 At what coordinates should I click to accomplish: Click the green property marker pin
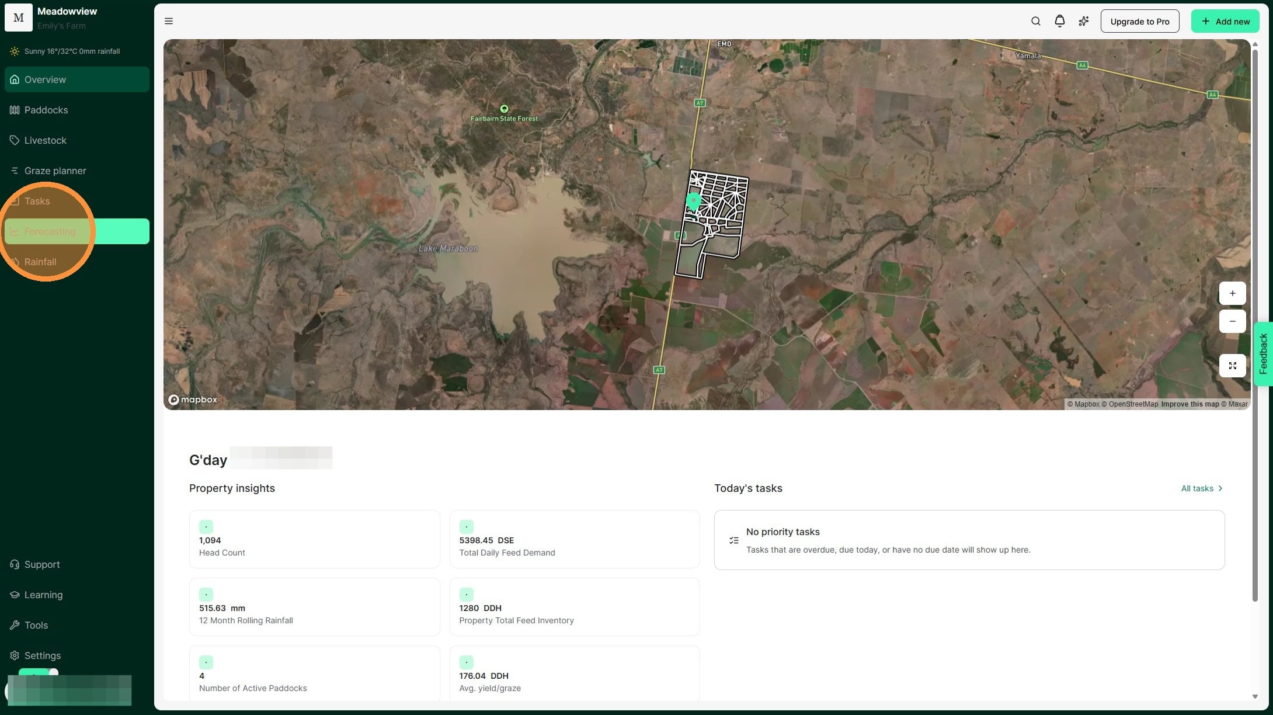coord(693,200)
